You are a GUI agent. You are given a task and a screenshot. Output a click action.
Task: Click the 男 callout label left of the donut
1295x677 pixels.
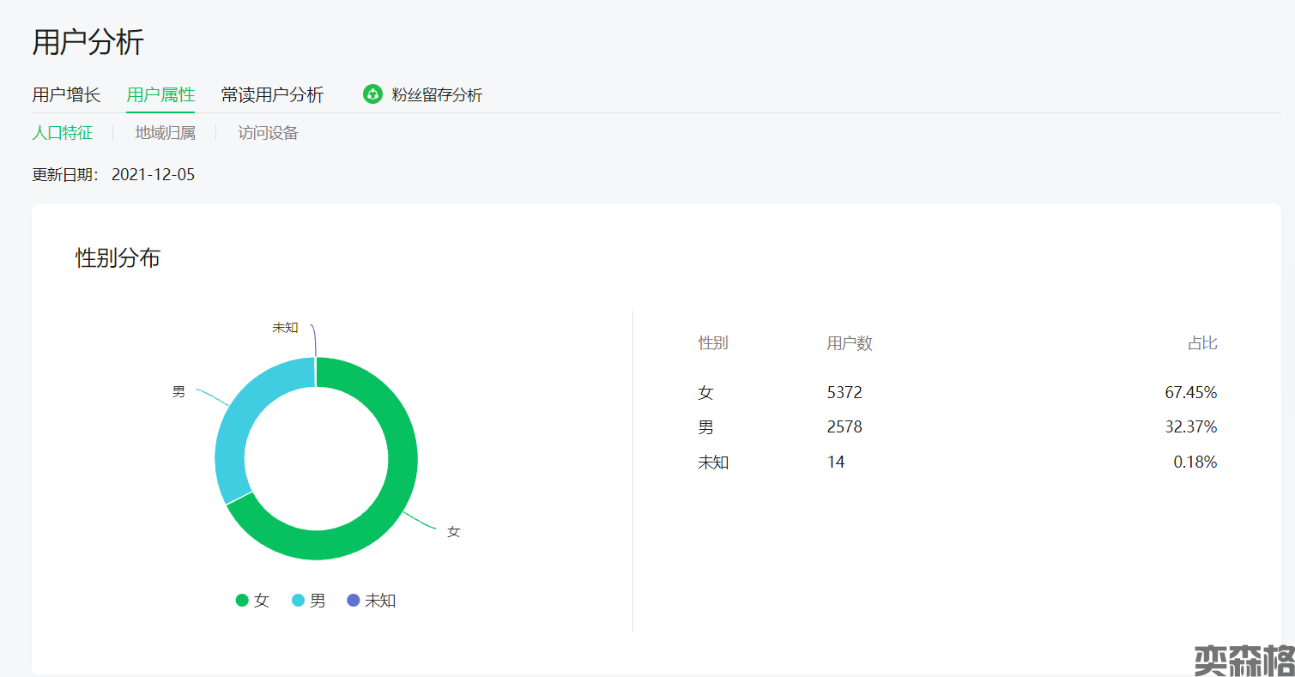(x=179, y=392)
